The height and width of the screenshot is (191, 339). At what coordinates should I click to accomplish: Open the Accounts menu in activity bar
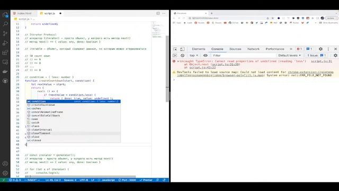[5, 164]
